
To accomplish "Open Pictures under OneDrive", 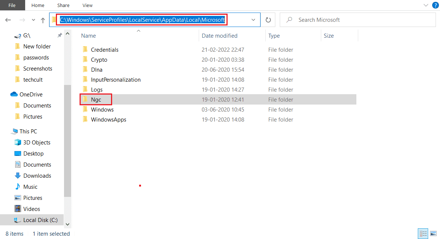I will [x=33, y=117].
